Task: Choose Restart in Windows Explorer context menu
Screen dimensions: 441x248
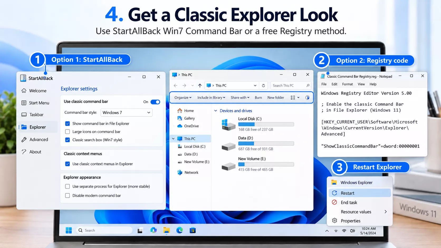Action: [x=360, y=193]
